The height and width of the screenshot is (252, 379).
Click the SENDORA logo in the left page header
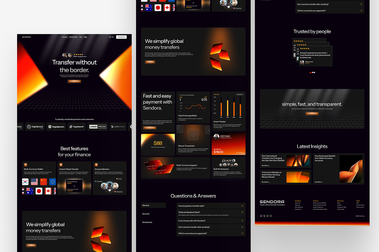(27, 37)
